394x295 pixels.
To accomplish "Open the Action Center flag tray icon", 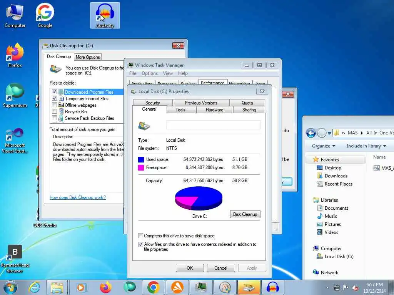I will point(346,288).
